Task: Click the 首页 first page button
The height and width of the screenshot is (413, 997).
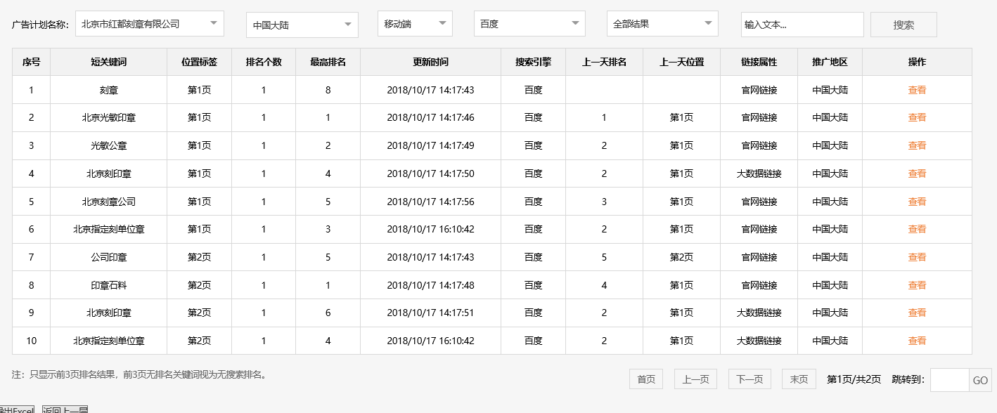Action: tap(645, 379)
